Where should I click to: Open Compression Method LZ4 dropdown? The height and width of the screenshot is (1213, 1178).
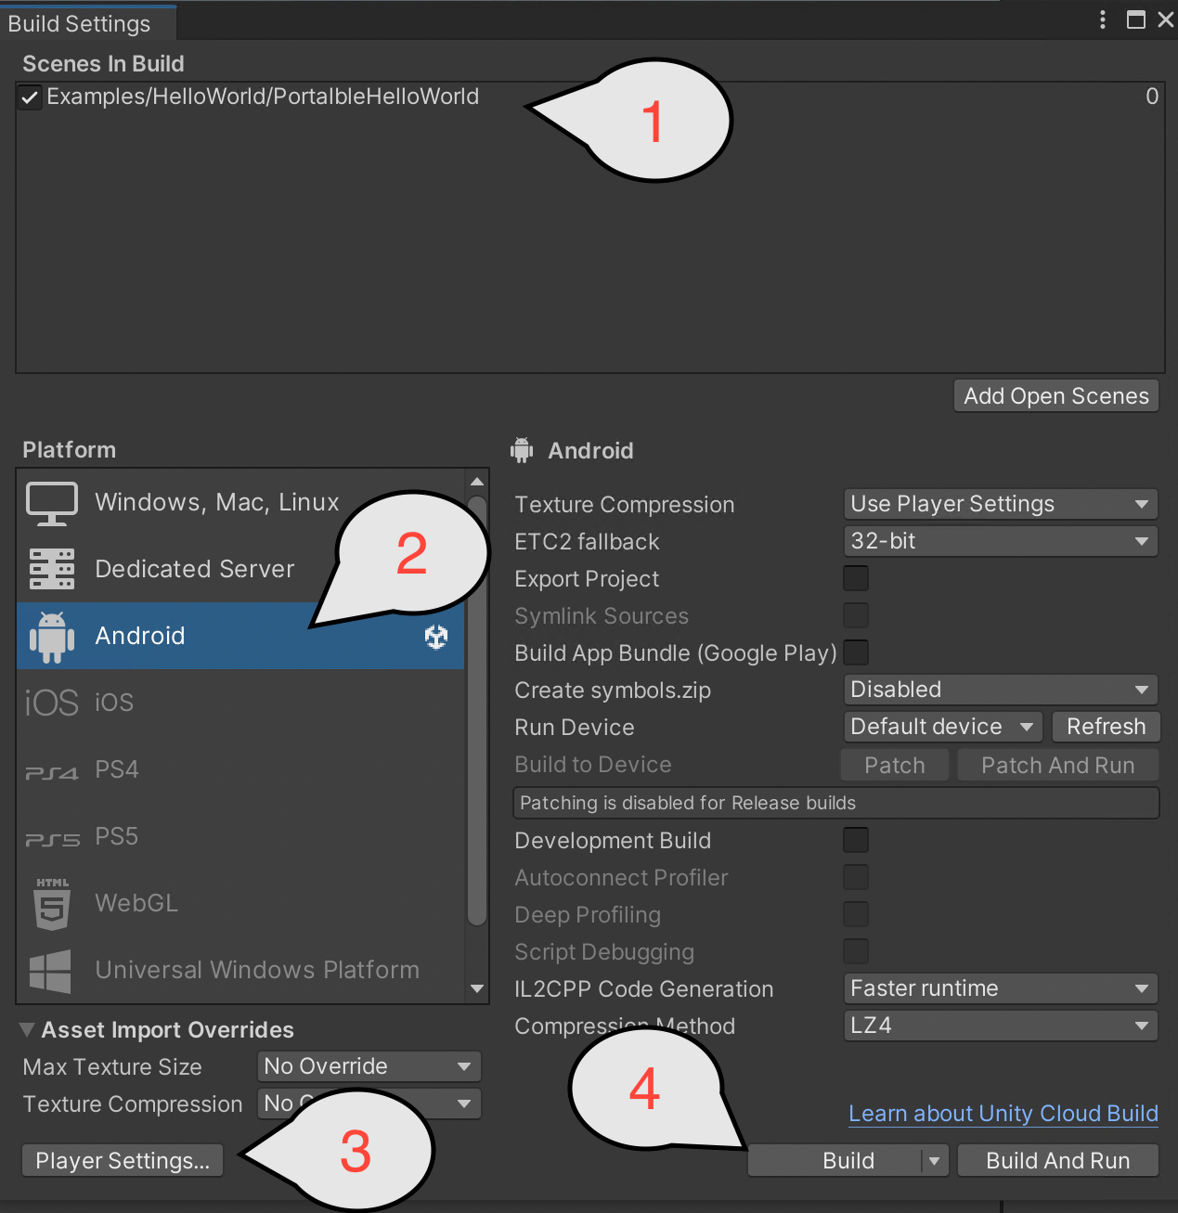1001,1026
